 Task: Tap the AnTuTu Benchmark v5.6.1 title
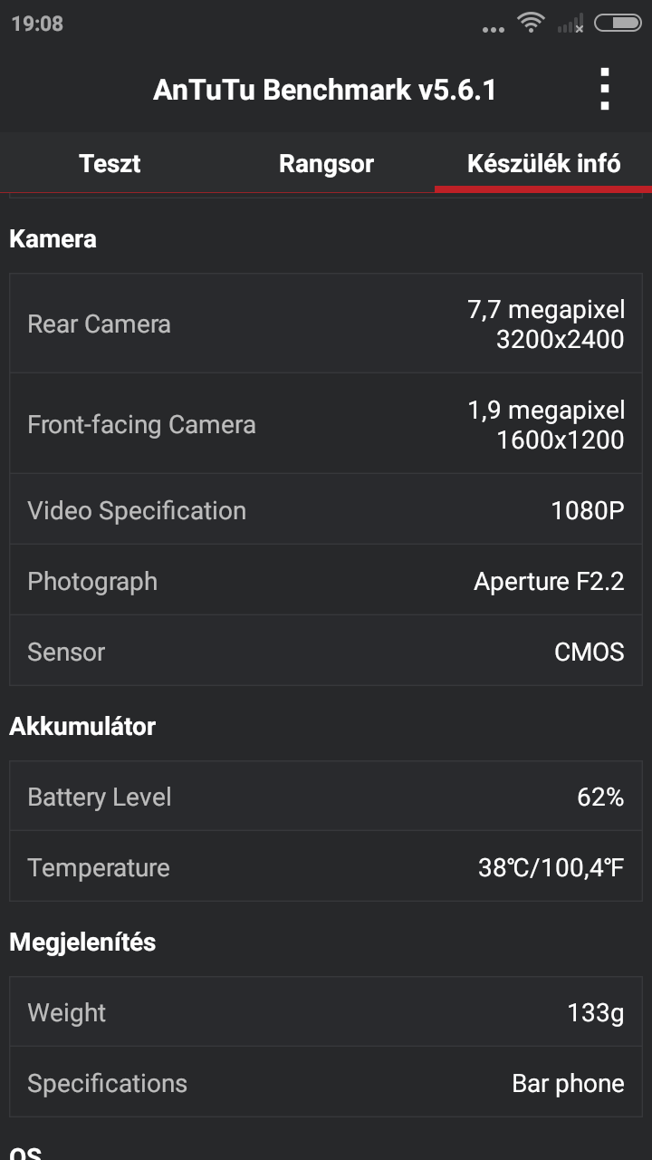point(324,90)
